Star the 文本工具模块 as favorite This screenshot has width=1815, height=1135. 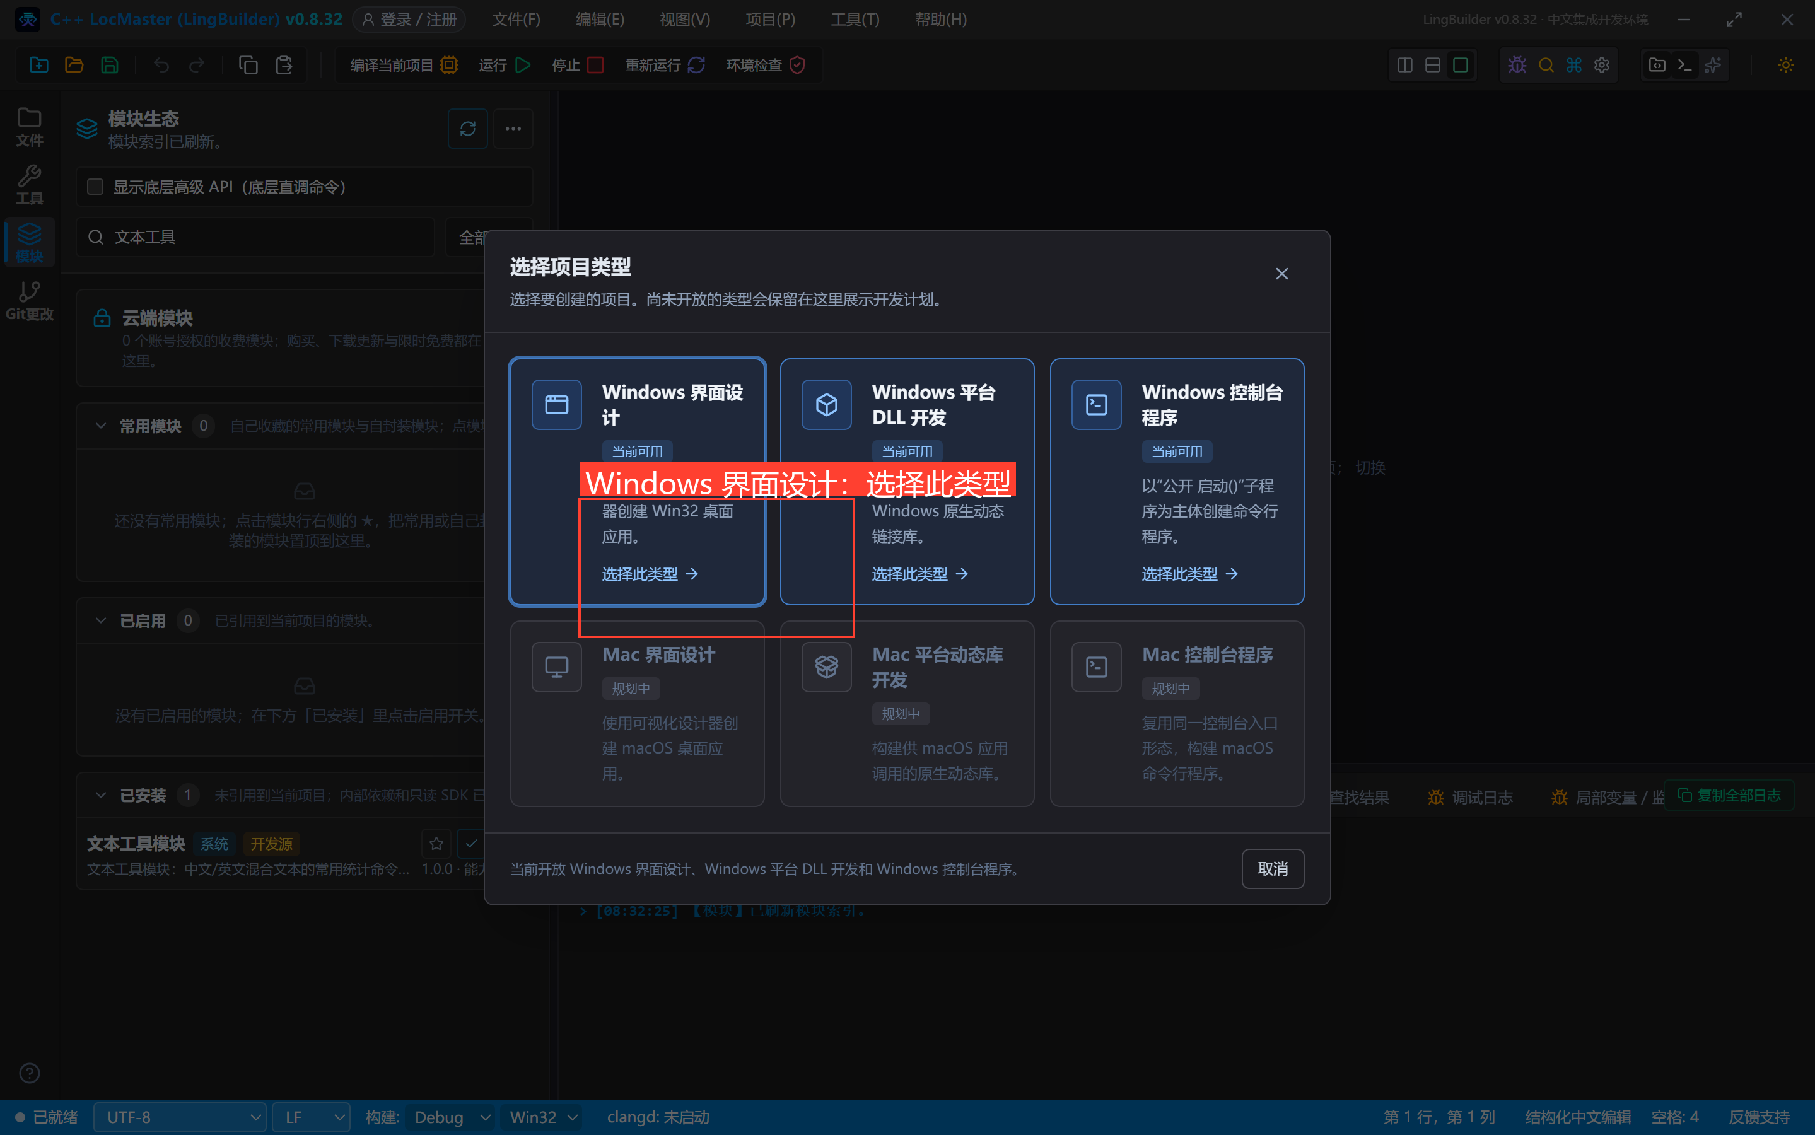pyautogui.click(x=436, y=844)
